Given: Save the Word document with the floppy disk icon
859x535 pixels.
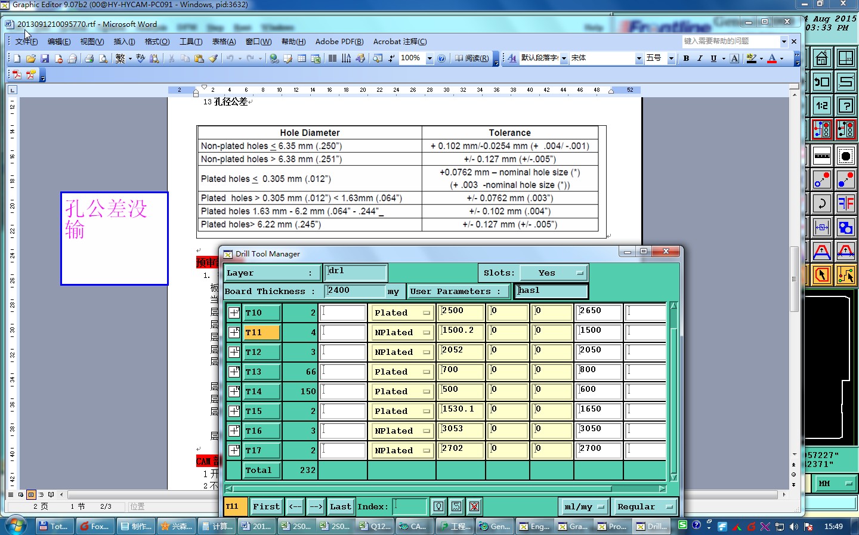Looking at the screenshot, I should click(x=45, y=58).
